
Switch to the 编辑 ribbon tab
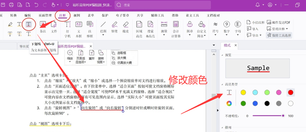coord(28,16)
